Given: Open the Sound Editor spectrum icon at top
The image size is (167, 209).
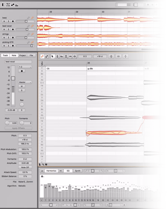Looking at the screenshot, I should (x=17, y=5).
